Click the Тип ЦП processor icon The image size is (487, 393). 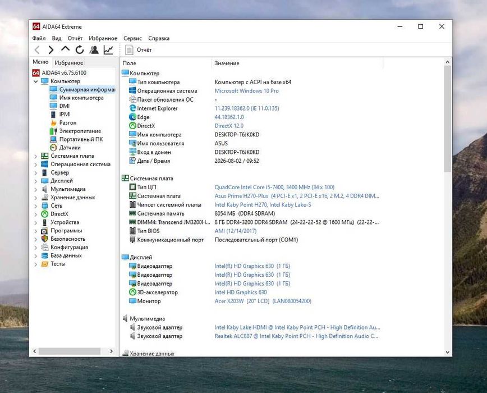coord(132,187)
